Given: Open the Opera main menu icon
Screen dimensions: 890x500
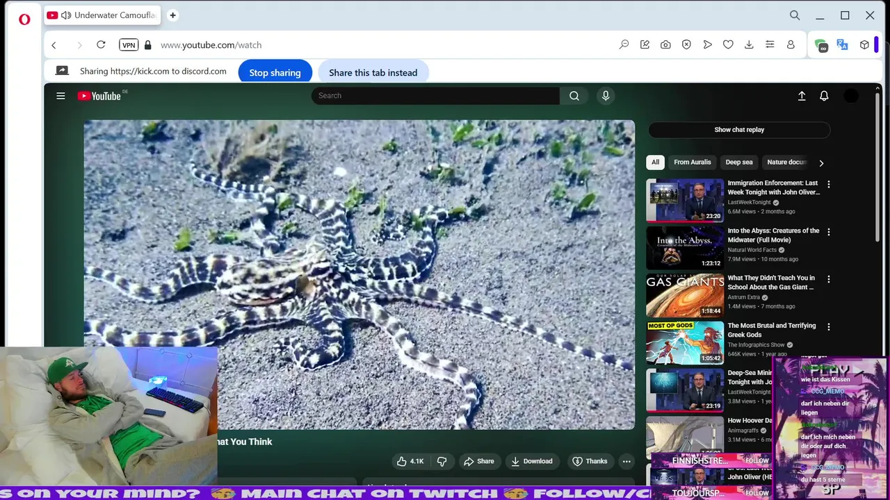Looking at the screenshot, I should [24, 19].
